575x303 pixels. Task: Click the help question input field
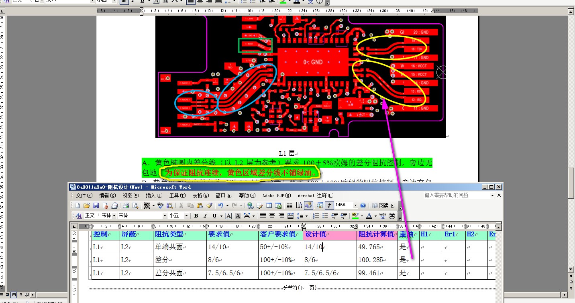(457, 195)
